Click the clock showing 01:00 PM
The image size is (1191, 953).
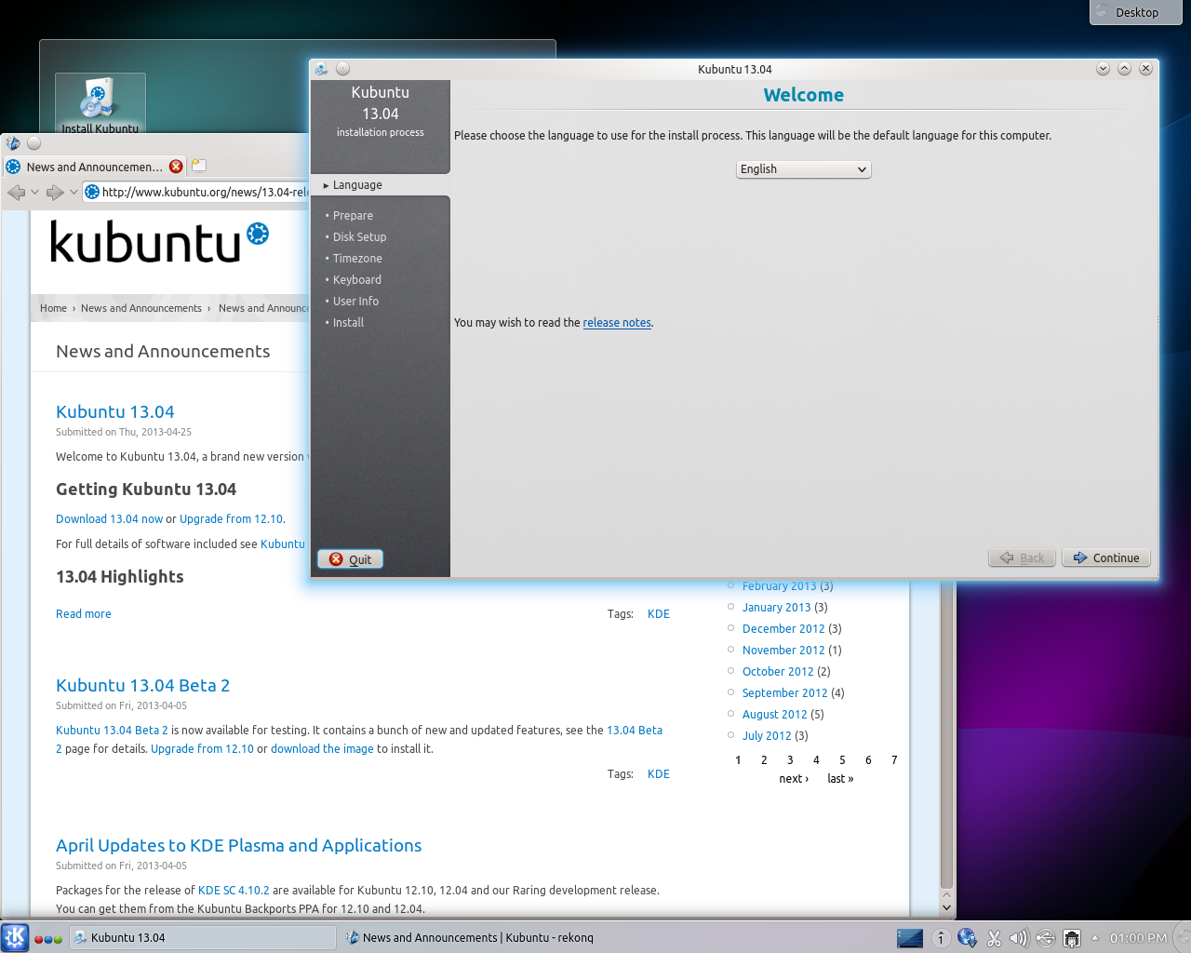(1138, 938)
